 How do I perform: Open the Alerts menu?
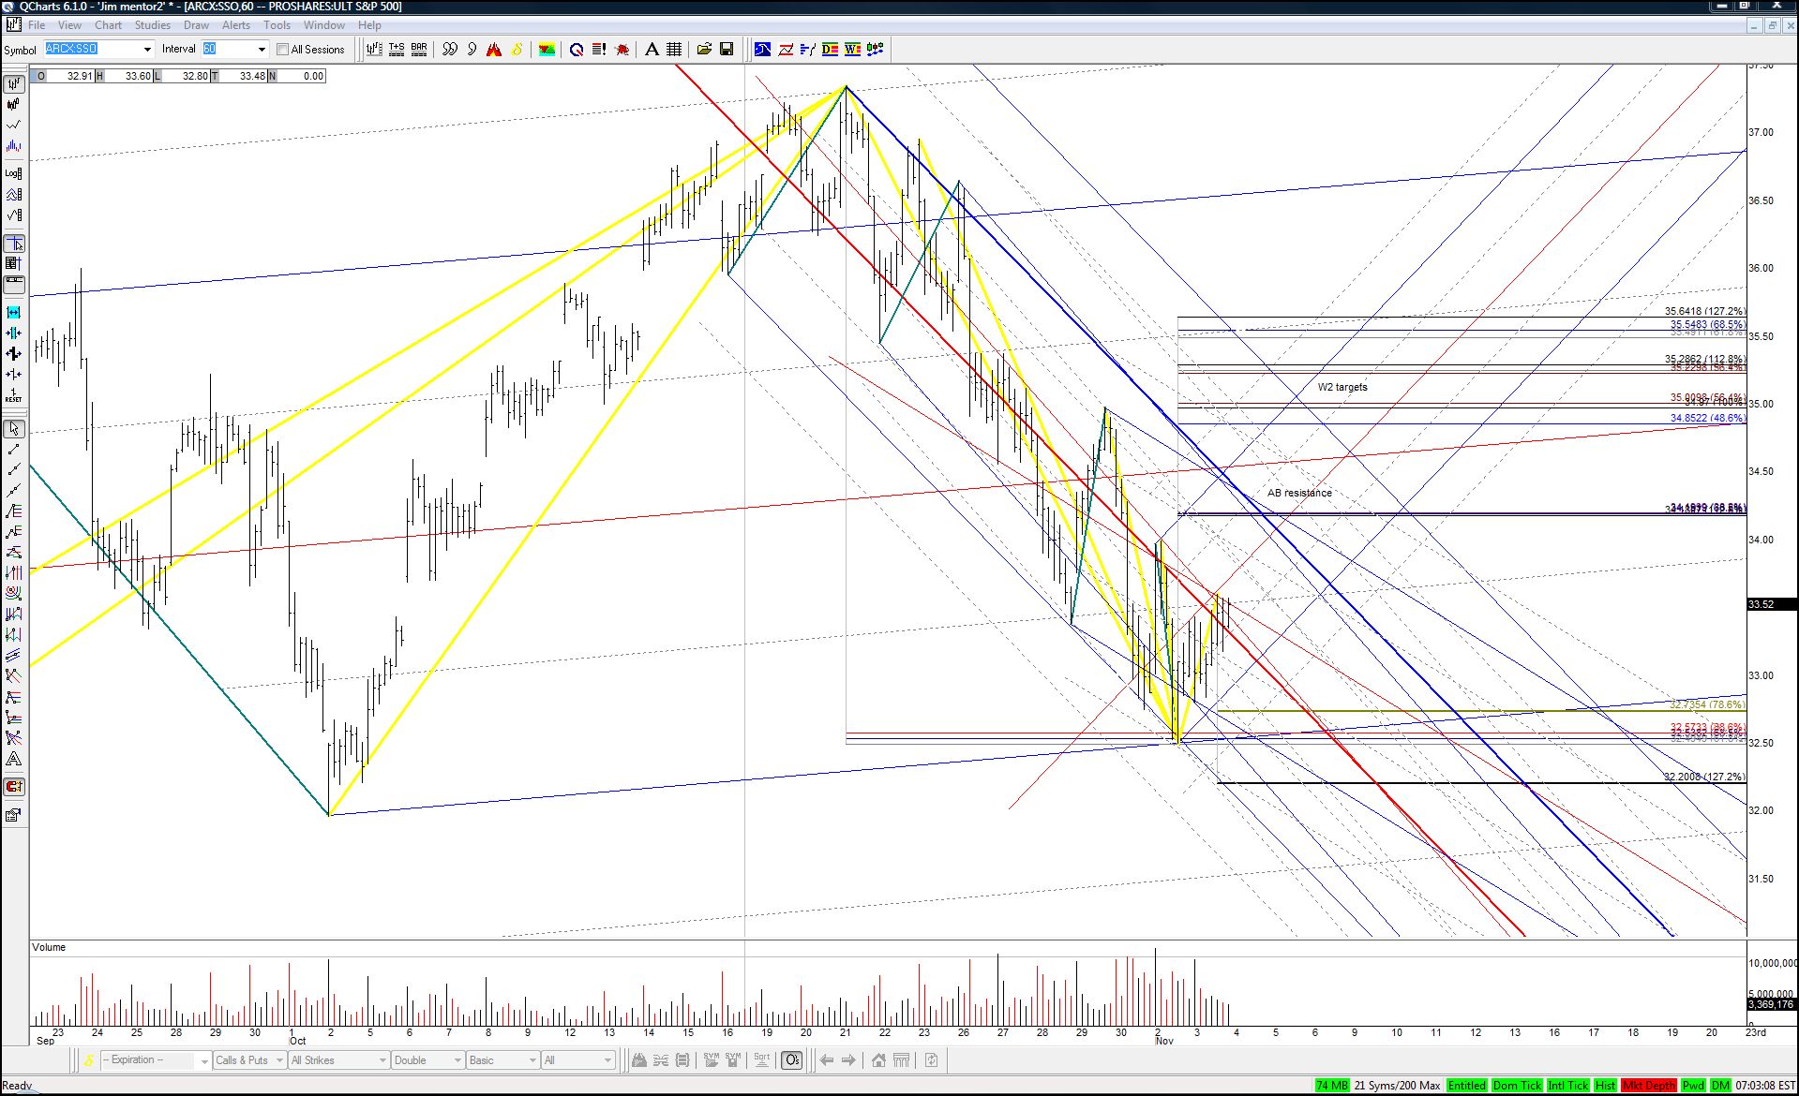pos(235,25)
